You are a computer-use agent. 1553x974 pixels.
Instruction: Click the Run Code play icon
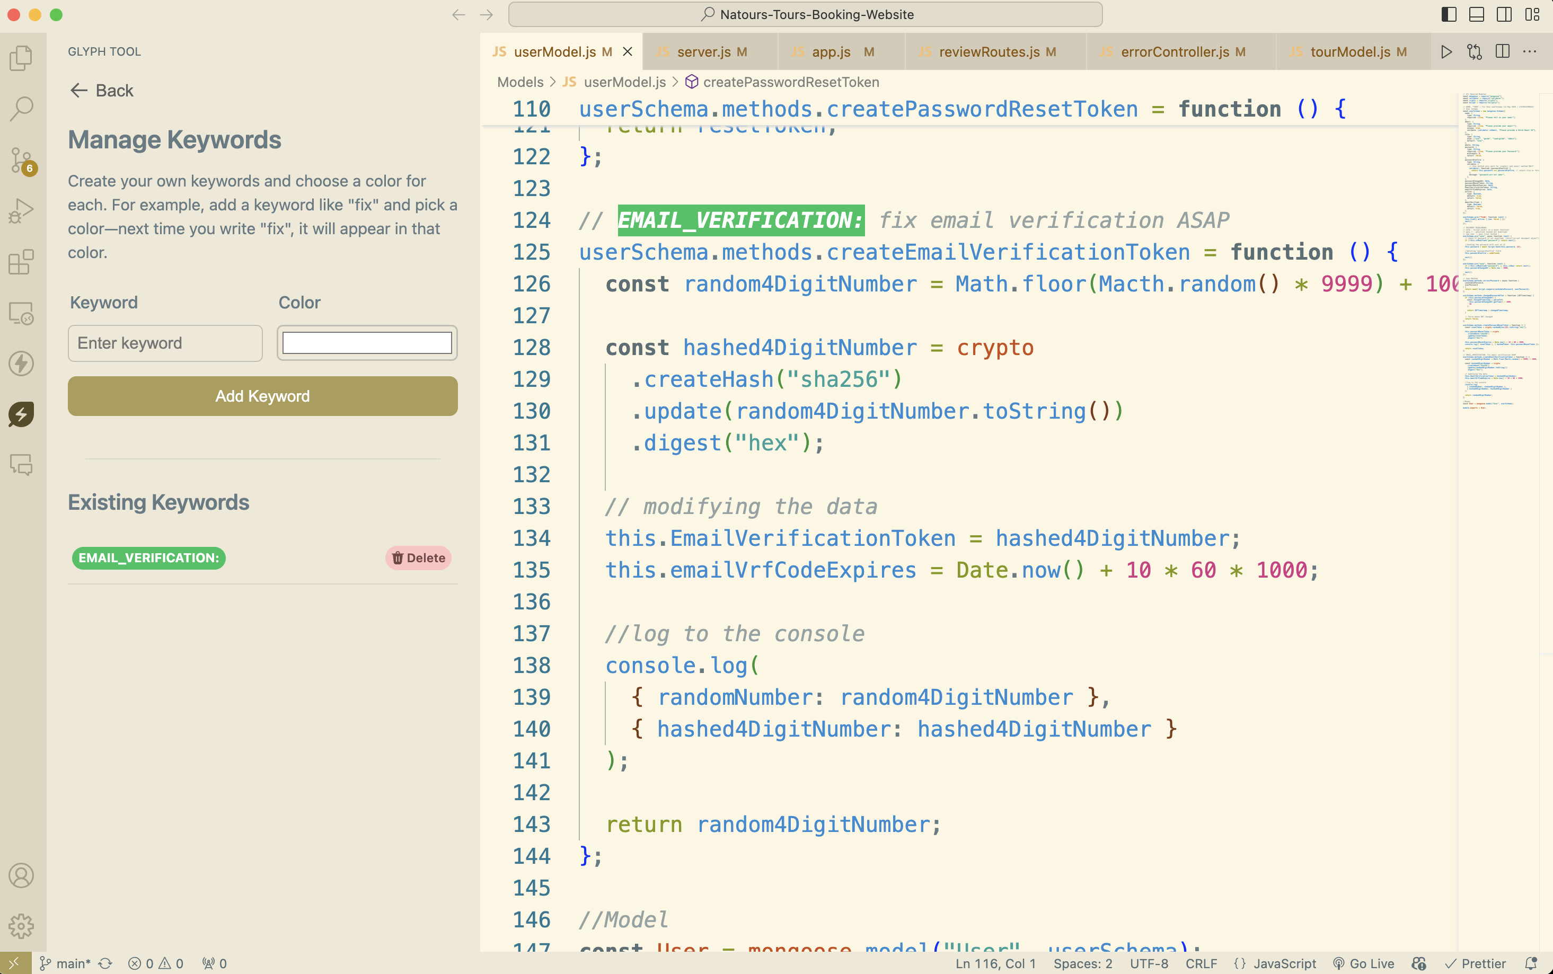tap(1446, 51)
